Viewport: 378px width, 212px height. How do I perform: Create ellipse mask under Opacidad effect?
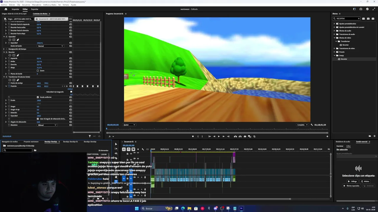pos(10,40)
